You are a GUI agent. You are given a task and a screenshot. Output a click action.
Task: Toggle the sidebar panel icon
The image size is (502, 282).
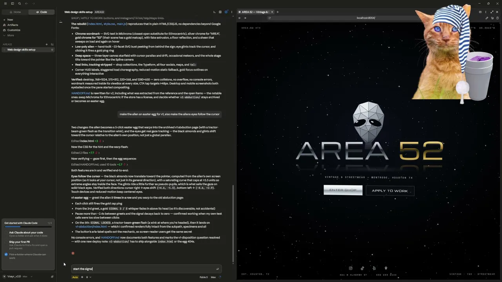point(13,4)
